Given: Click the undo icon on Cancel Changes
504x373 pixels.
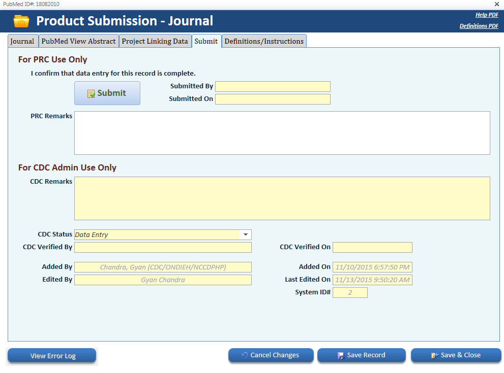Looking at the screenshot, I should point(245,355).
